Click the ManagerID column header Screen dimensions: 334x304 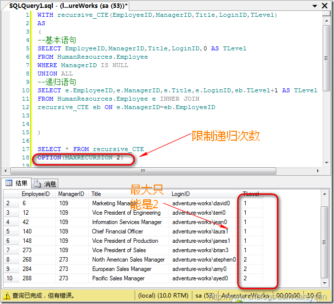tap(71, 194)
